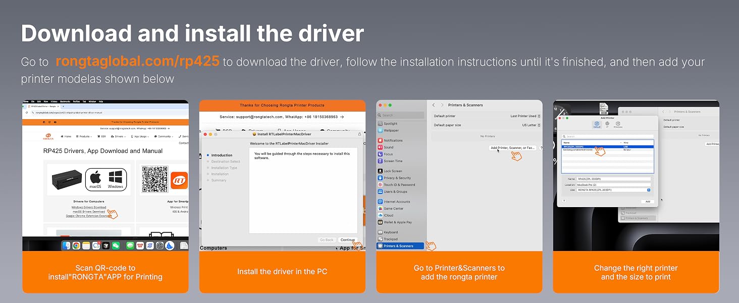Viewport: 739px width, 303px height.
Task: Click help button in Add Printer dialog
Action: coord(563,201)
